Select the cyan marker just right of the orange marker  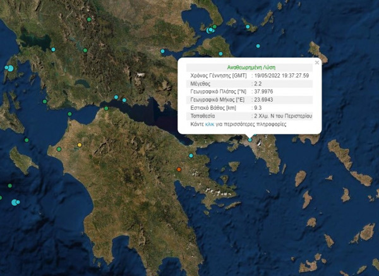coord(191,155)
